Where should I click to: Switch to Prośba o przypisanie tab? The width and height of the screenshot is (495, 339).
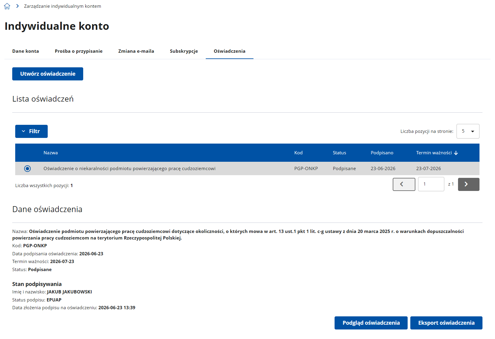click(x=79, y=51)
